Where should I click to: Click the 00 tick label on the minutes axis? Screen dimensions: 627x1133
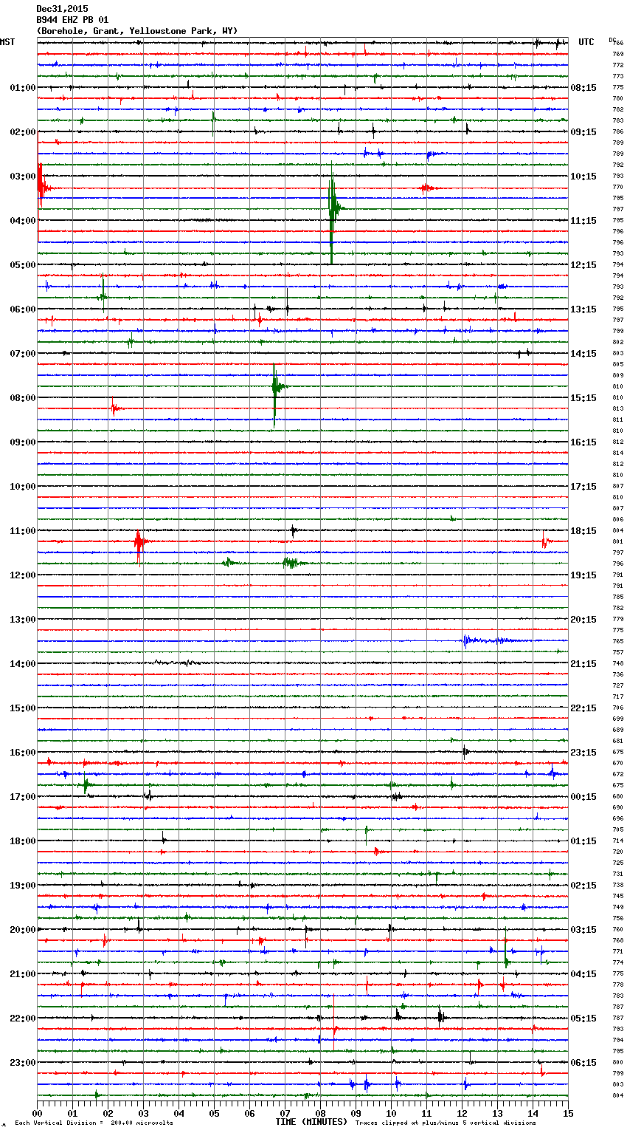point(37,1113)
